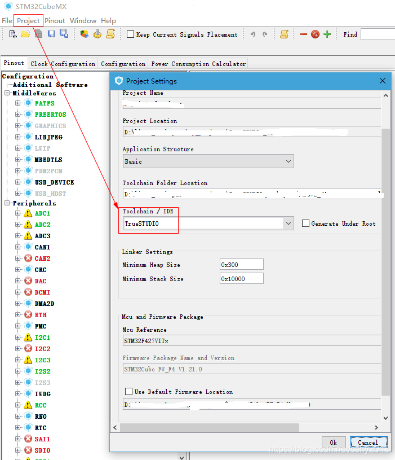
Task: Click dialog vertical scrollbar up arrow
Action: (x=385, y=95)
